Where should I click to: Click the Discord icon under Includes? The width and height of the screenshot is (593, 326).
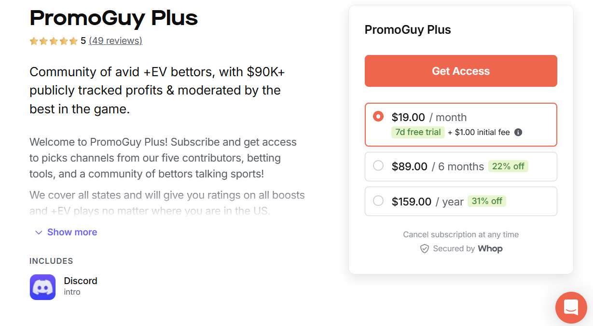click(42, 287)
